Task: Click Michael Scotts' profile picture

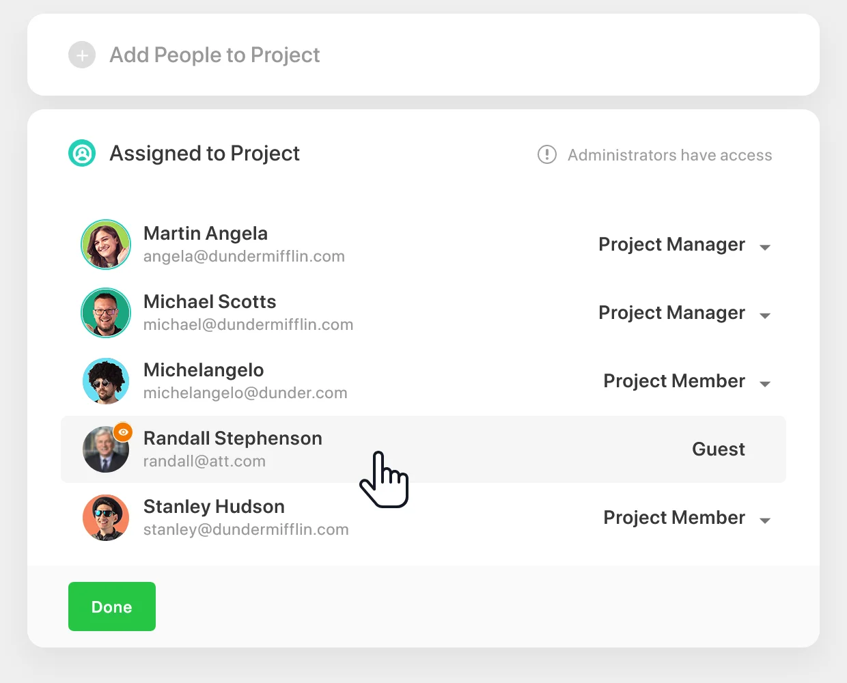Action: point(106,313)
